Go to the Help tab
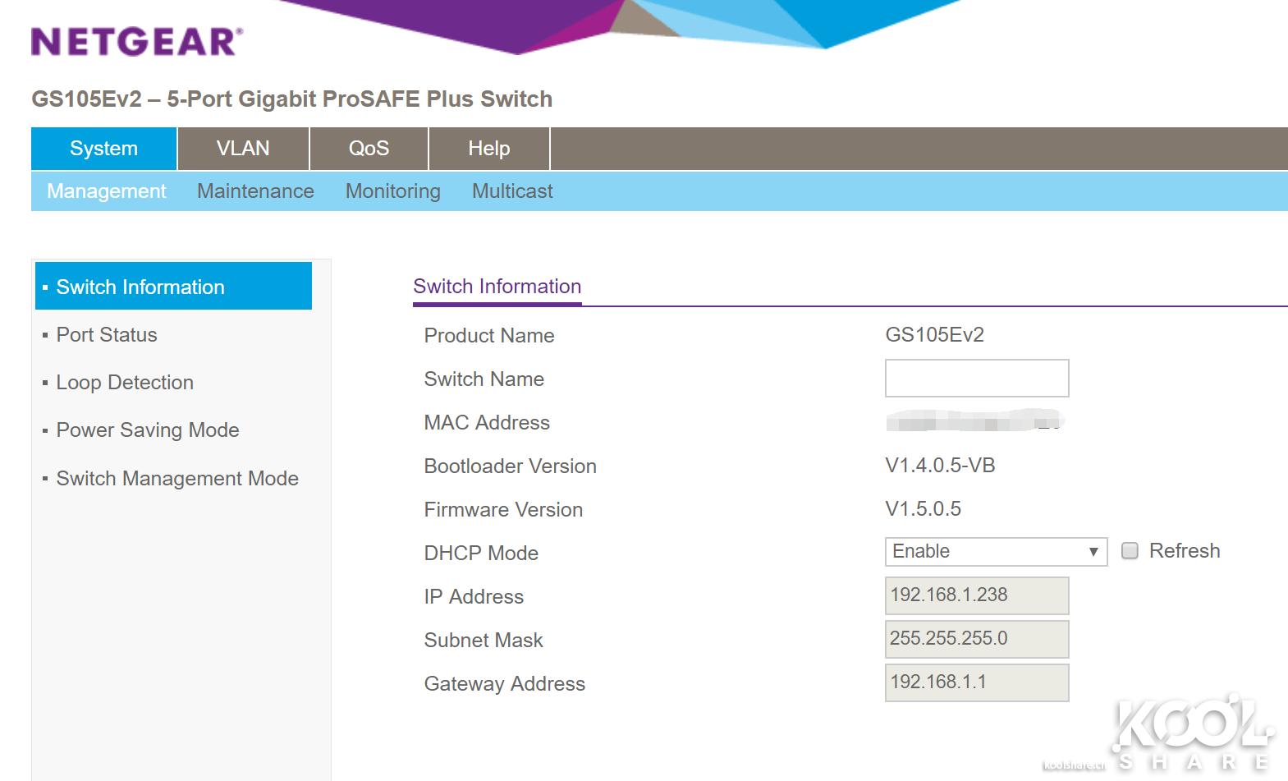This screenshot has height=781, width=1288. point(488,149)
